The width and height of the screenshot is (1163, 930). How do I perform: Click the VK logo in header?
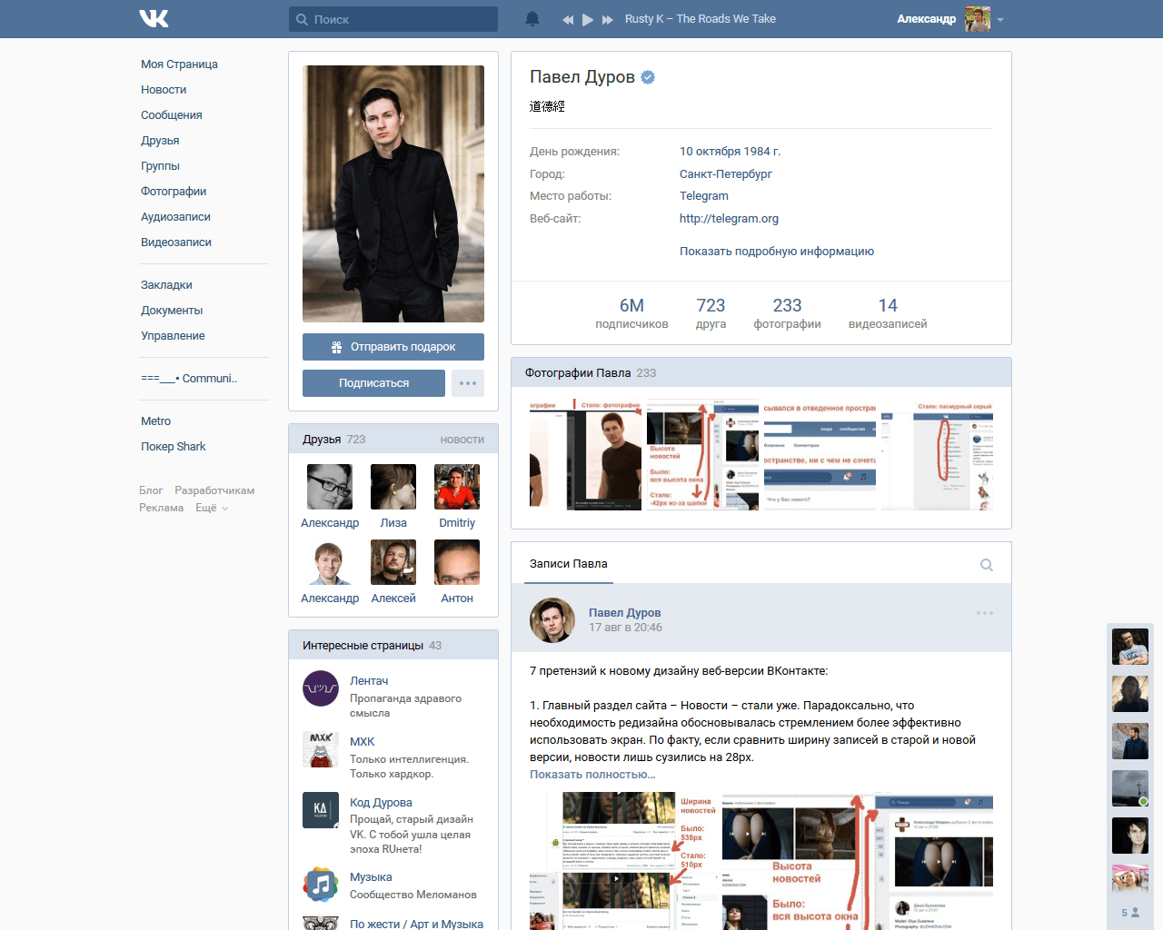[x=154, y=18]
